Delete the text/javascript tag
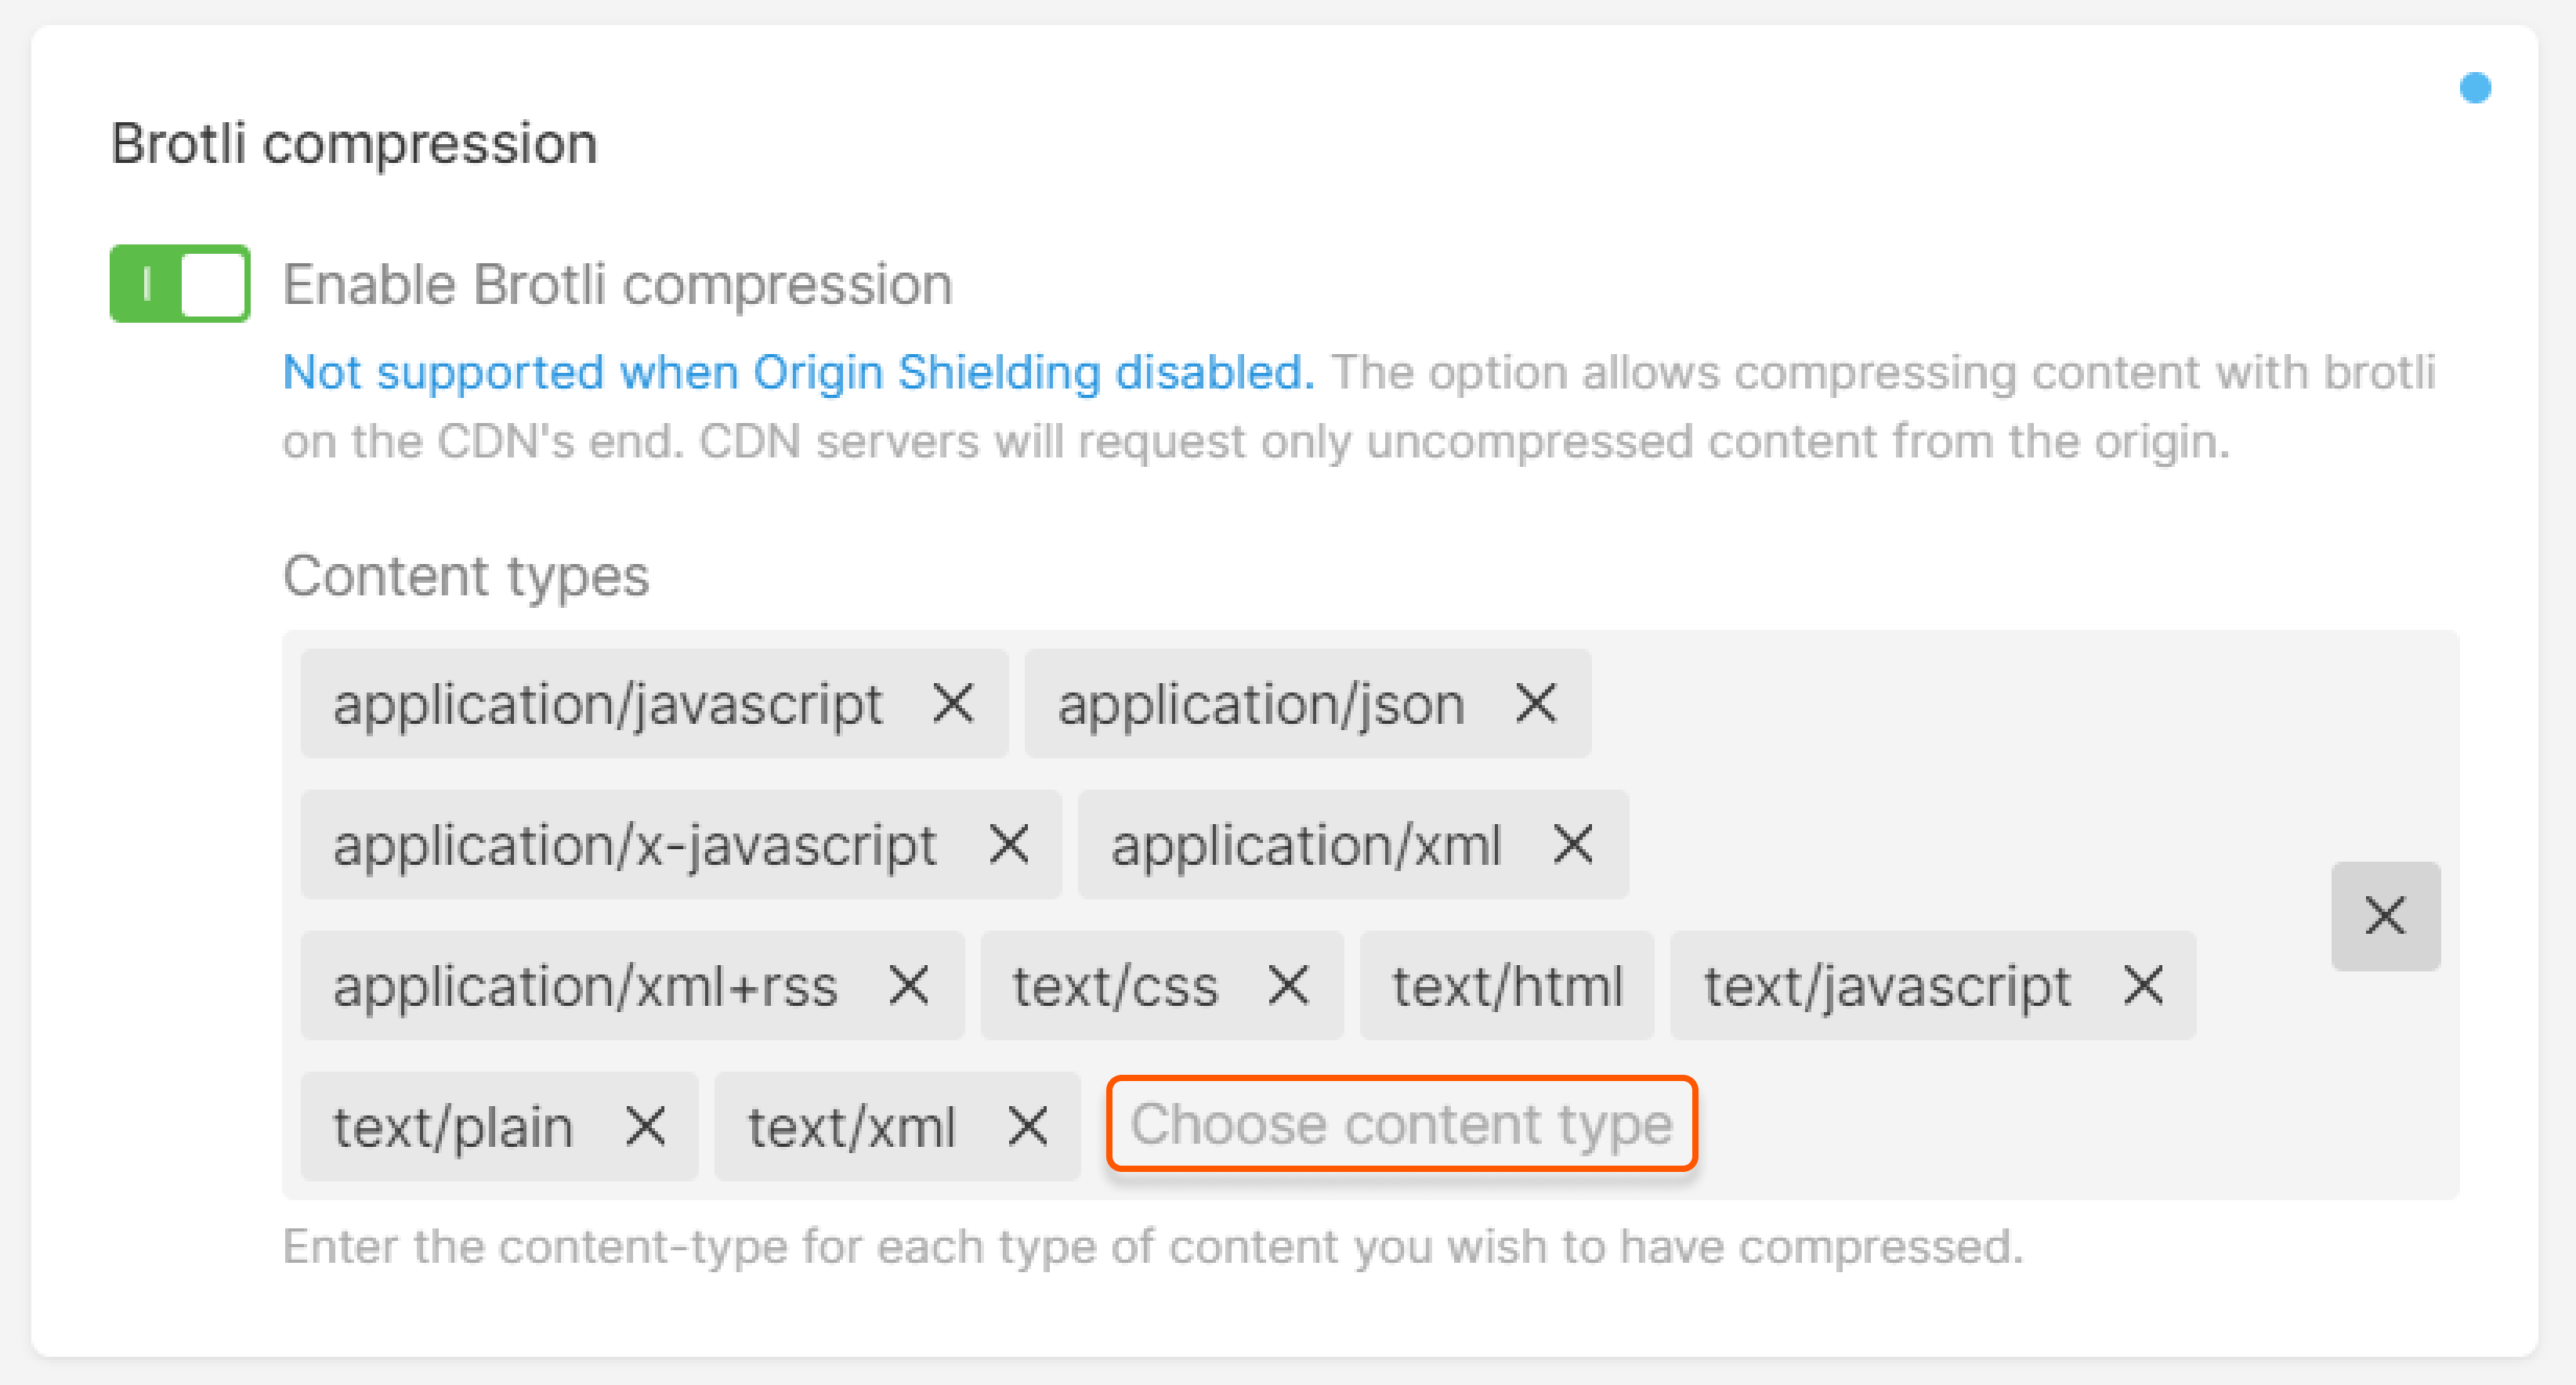Screen dimensions: 2576x1385 [2143, 985]
